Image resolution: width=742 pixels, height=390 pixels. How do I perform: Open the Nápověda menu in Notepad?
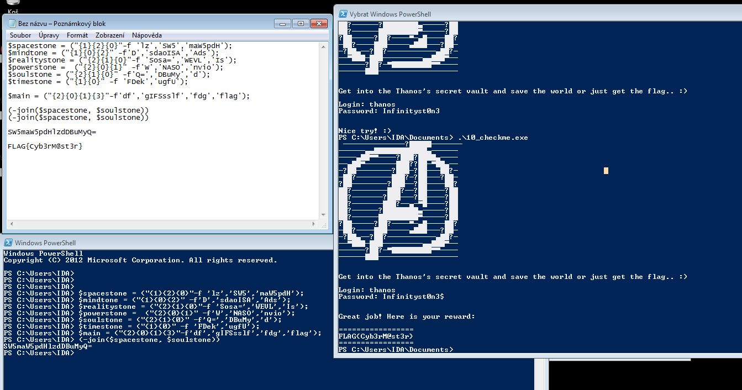(x=147, y=35)
